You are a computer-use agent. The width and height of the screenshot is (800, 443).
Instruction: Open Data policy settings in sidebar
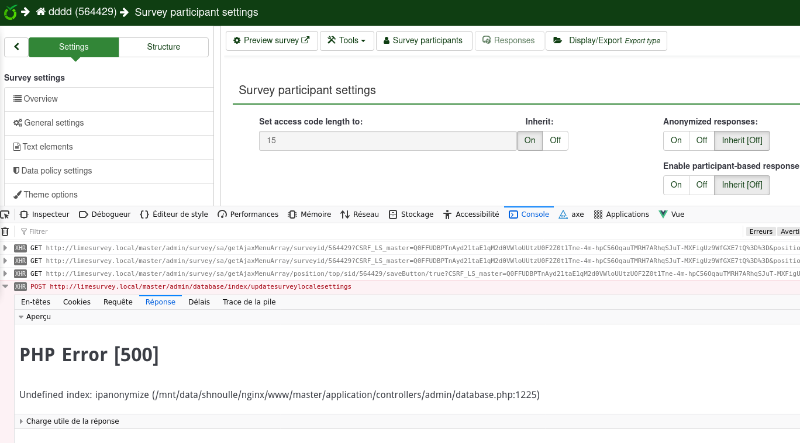pos(57,171)
